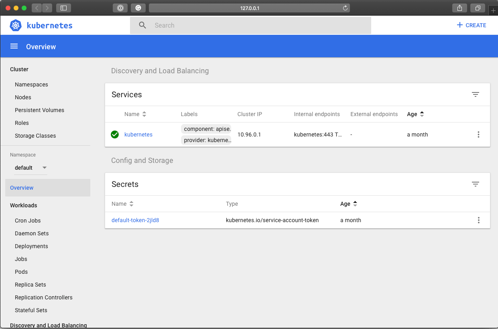Open Cron Jobs in sidebar
The image size is (498, 329).
coord(28,221)
